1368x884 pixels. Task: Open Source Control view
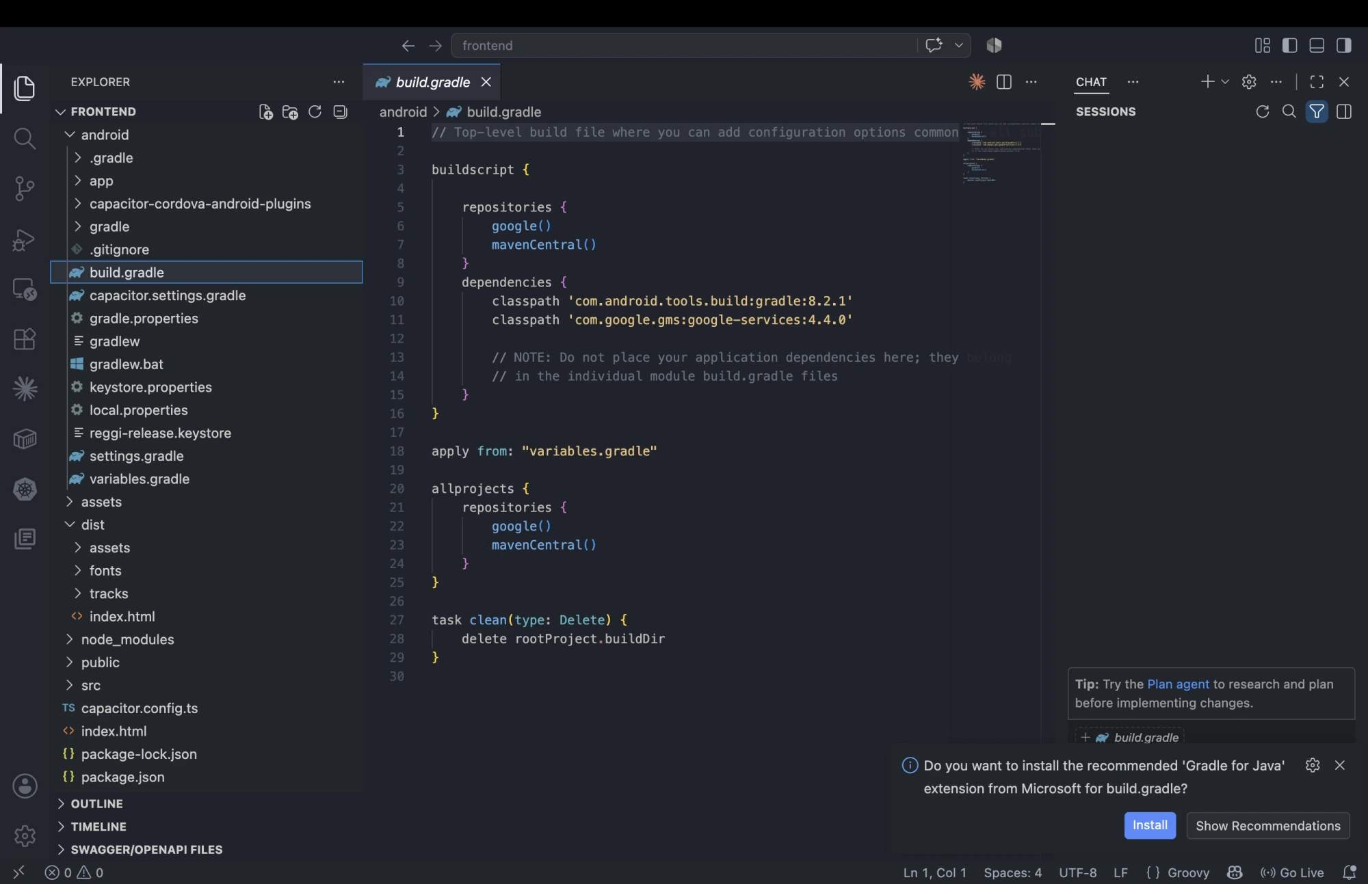pos(25,188)
